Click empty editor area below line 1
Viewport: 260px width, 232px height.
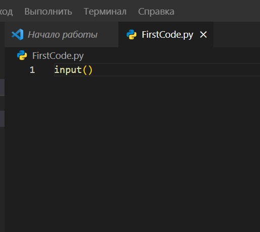click(132, 151)
